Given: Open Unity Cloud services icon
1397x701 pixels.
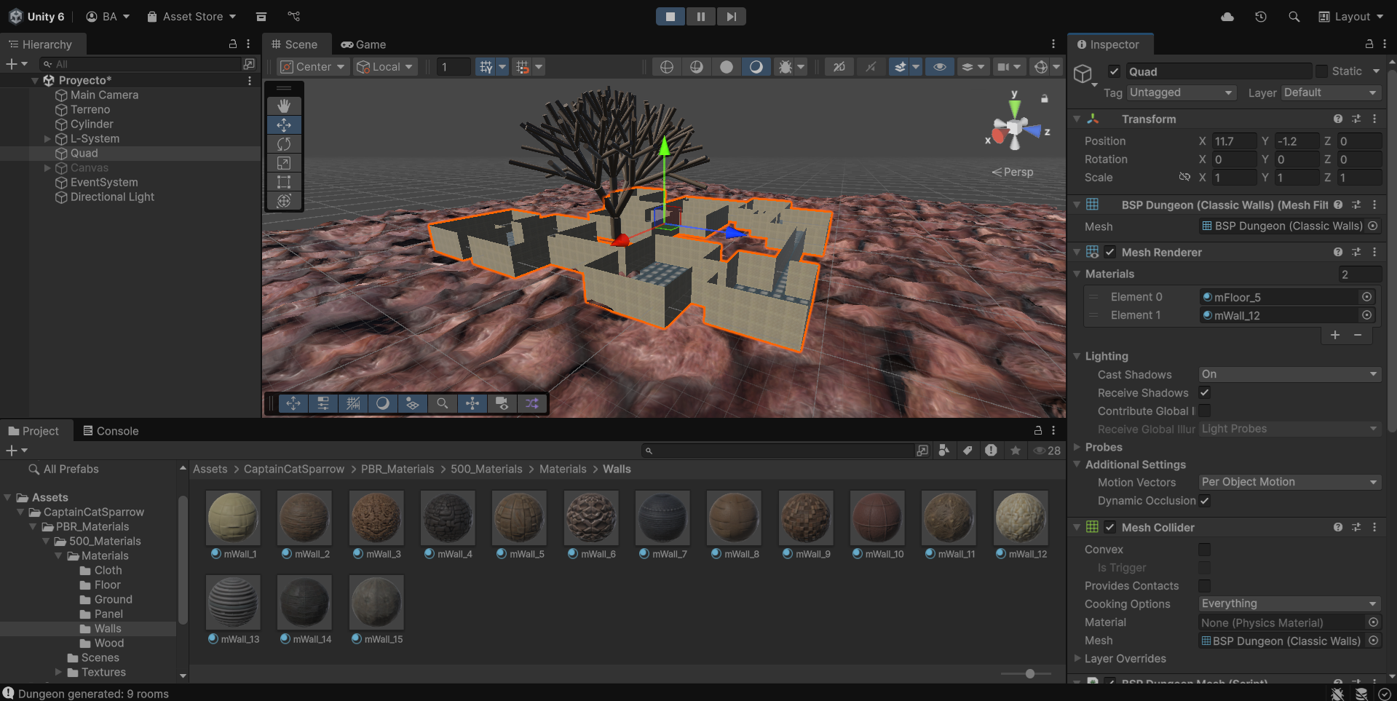Looking at the screenshot, I should coord(1227,17).
